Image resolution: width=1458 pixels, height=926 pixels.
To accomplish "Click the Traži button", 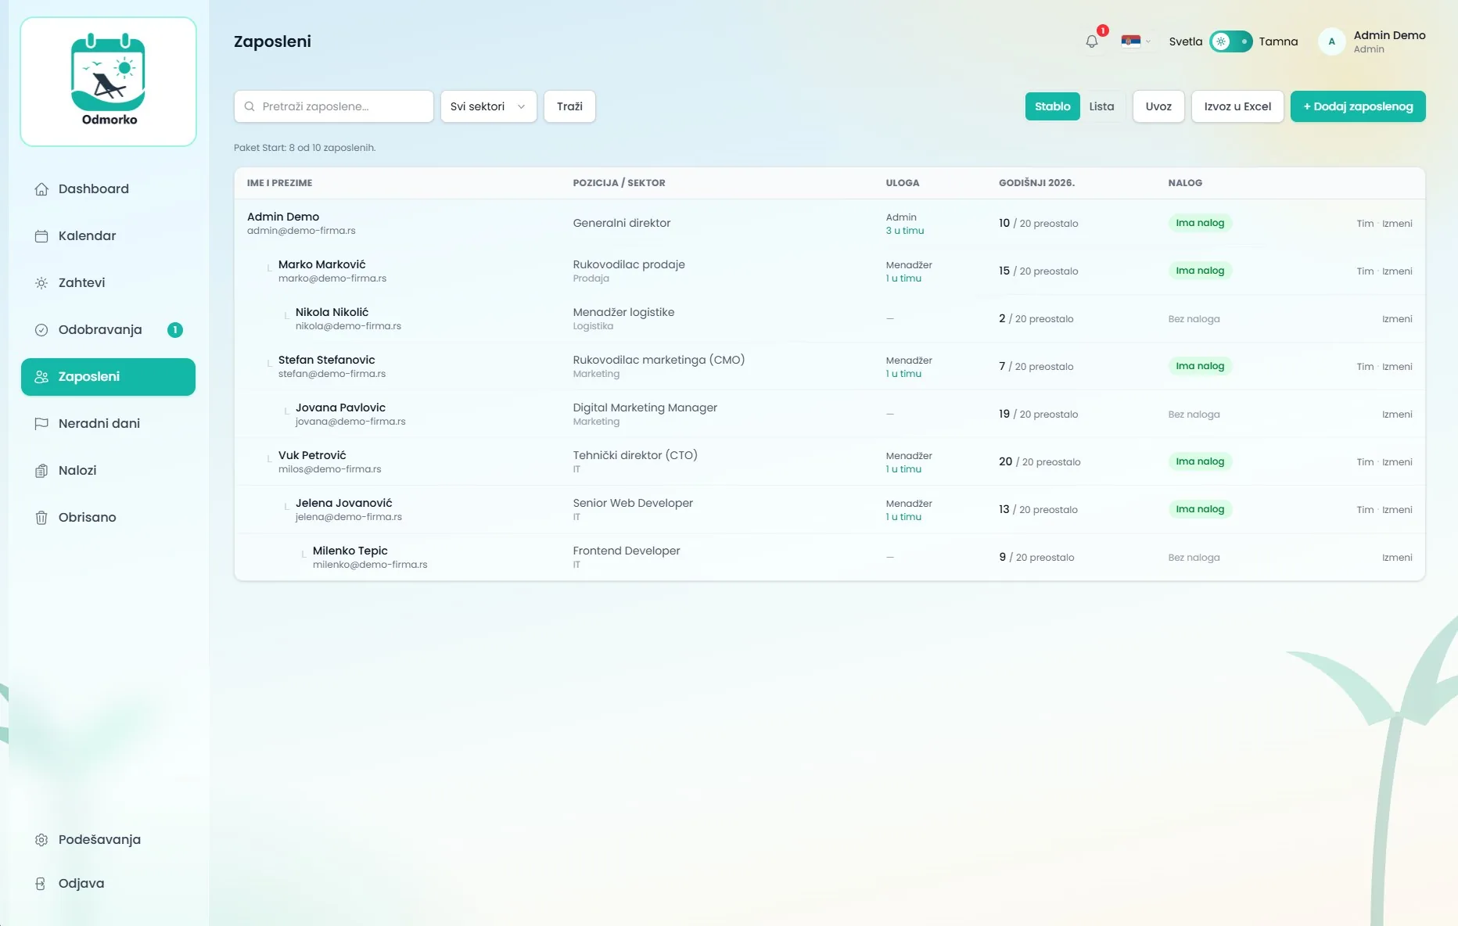I will (569, 106).
